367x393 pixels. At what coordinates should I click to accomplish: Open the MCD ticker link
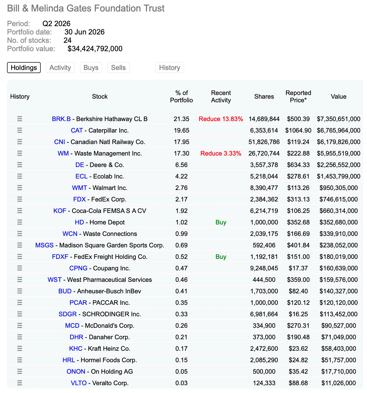pyautogui.click(x=72, y=326)
